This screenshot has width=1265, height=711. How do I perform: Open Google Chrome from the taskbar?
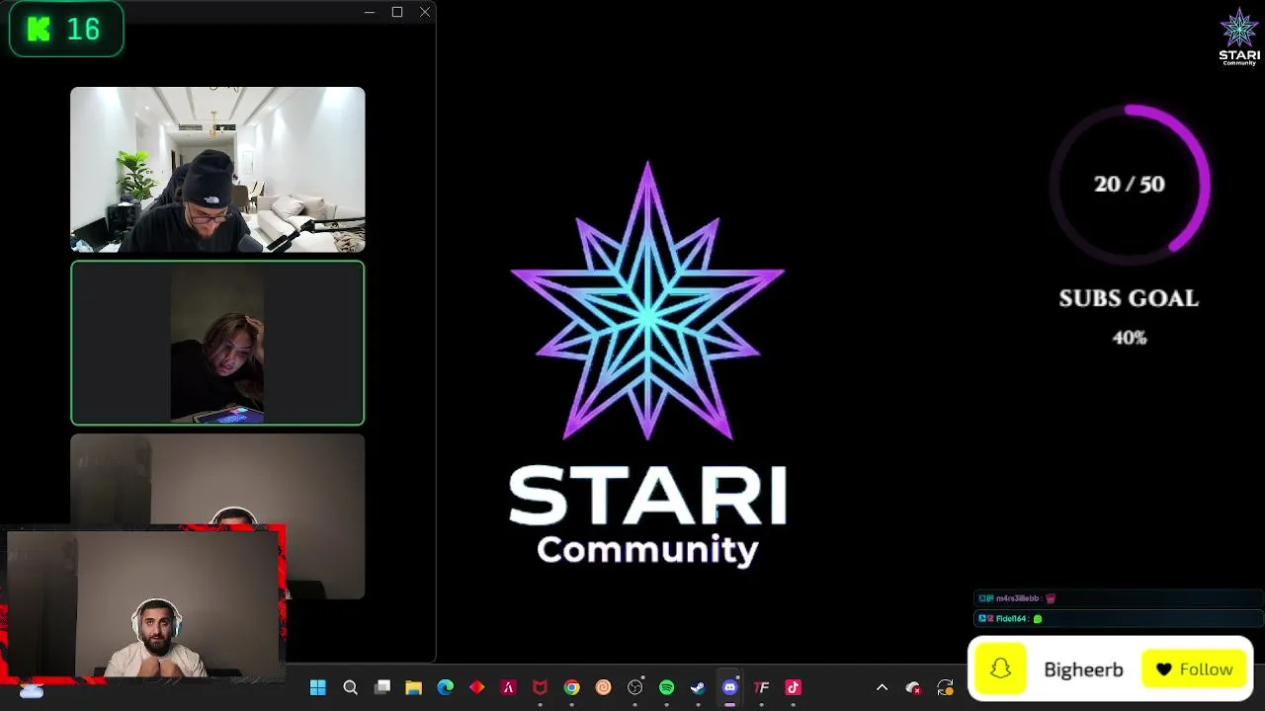coord(572,687)
